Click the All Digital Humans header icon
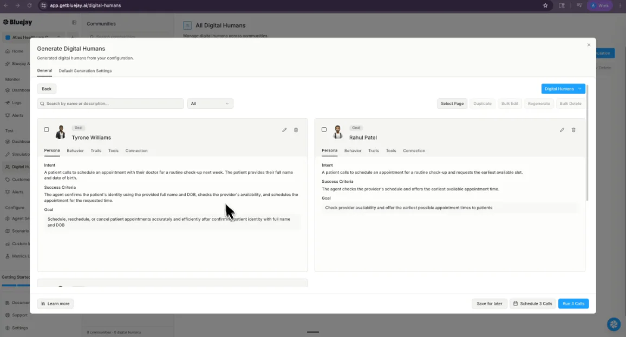Screen dimensions: 626x337 click(x=187, y=25)
